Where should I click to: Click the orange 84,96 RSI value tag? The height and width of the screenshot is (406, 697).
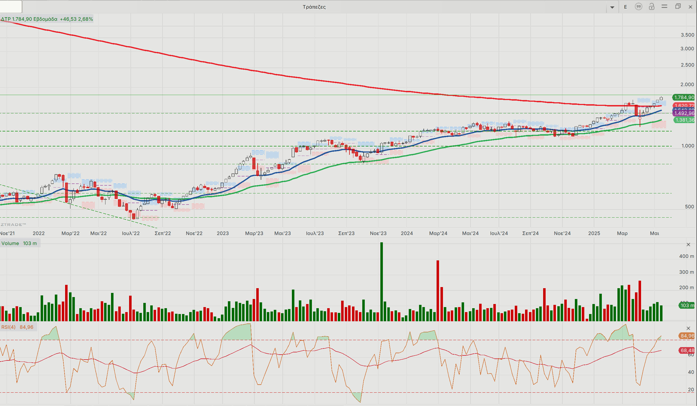coord(687,336)
